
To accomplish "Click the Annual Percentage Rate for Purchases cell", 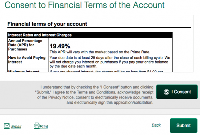I will 28,46.
